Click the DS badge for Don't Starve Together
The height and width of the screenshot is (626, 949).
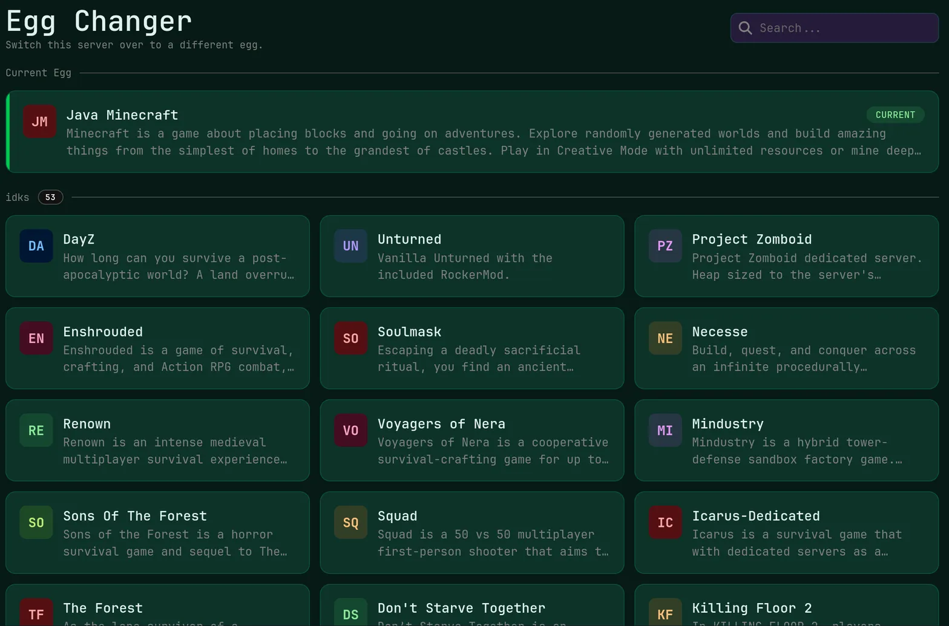351,612
